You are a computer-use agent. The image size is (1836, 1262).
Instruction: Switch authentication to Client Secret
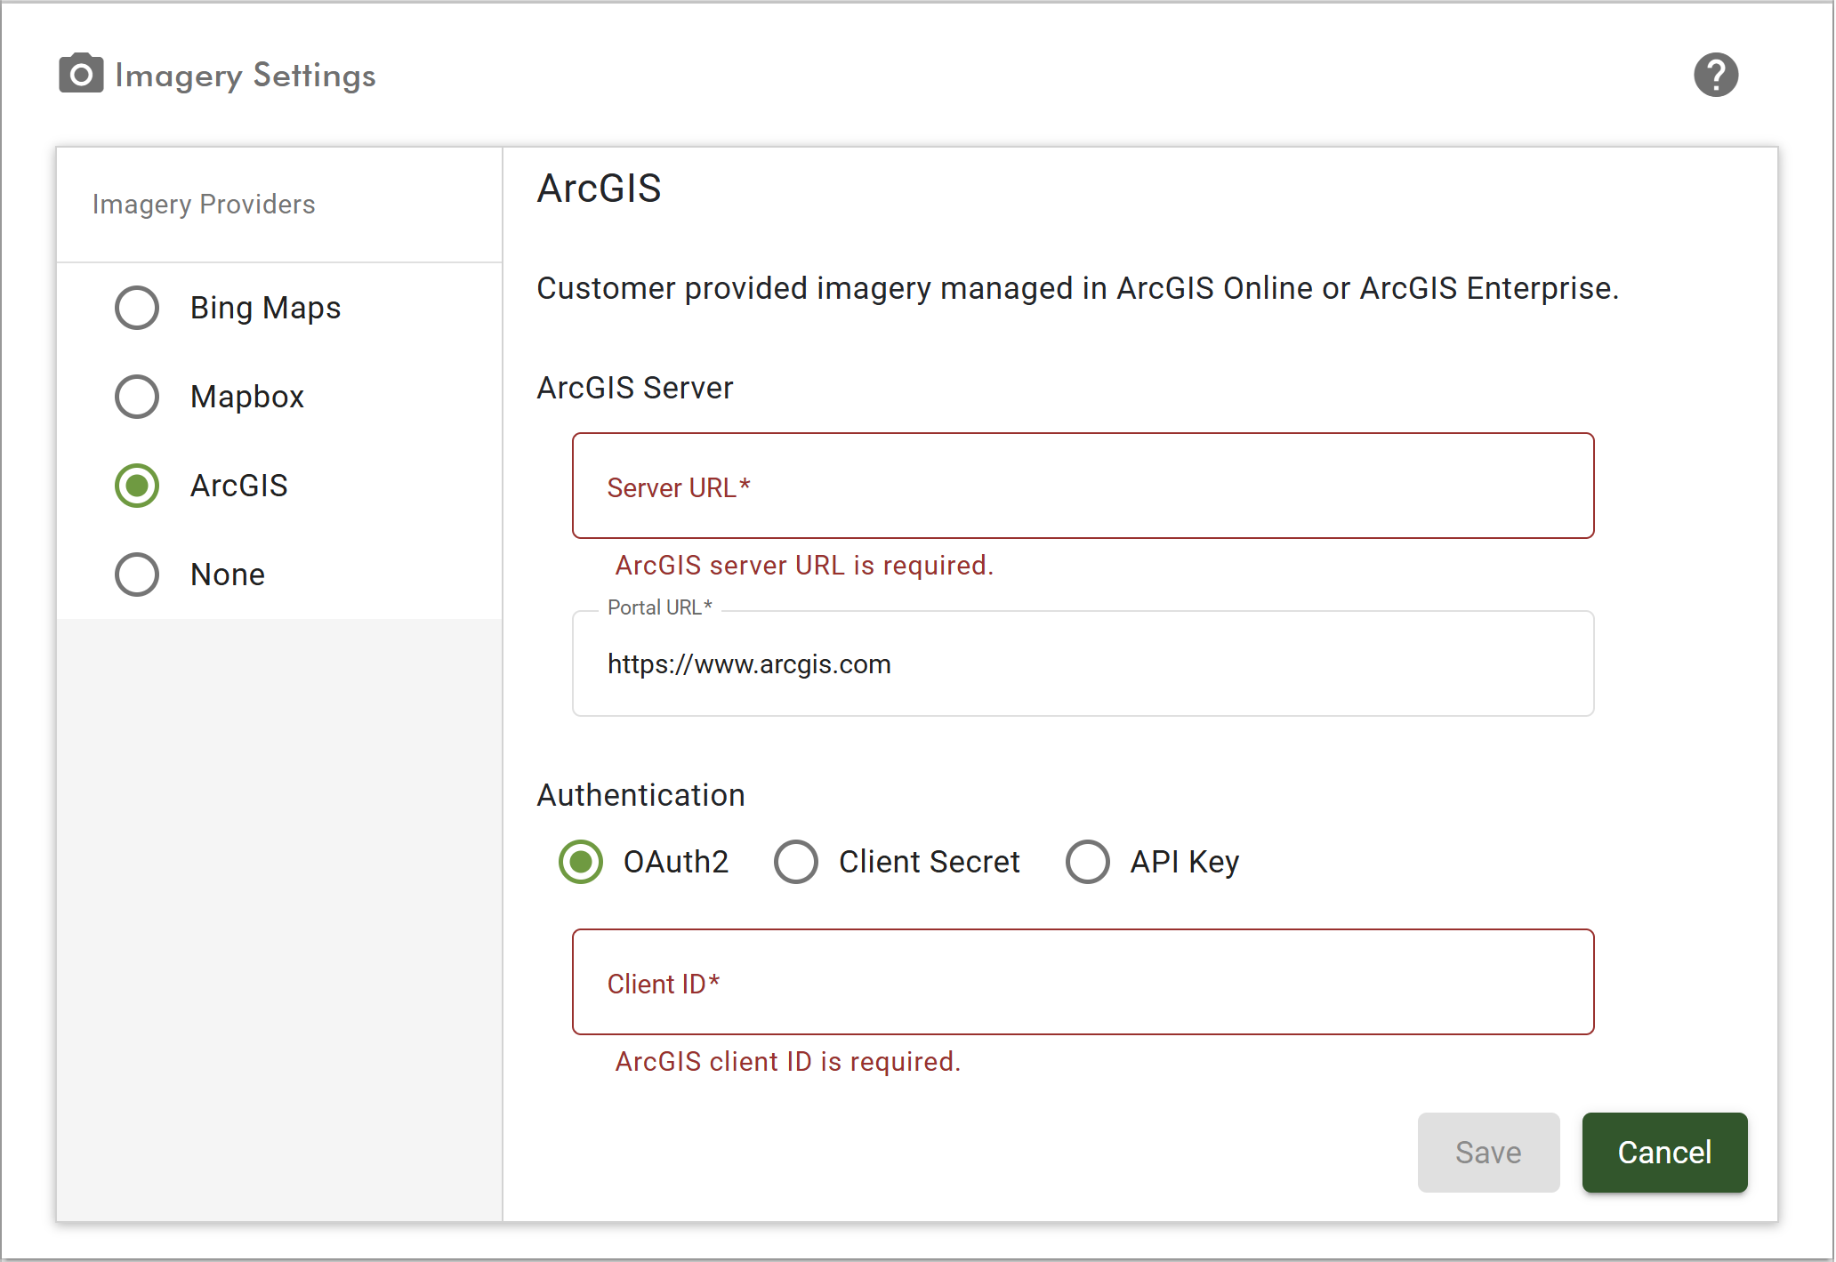[x=796, y=862]
